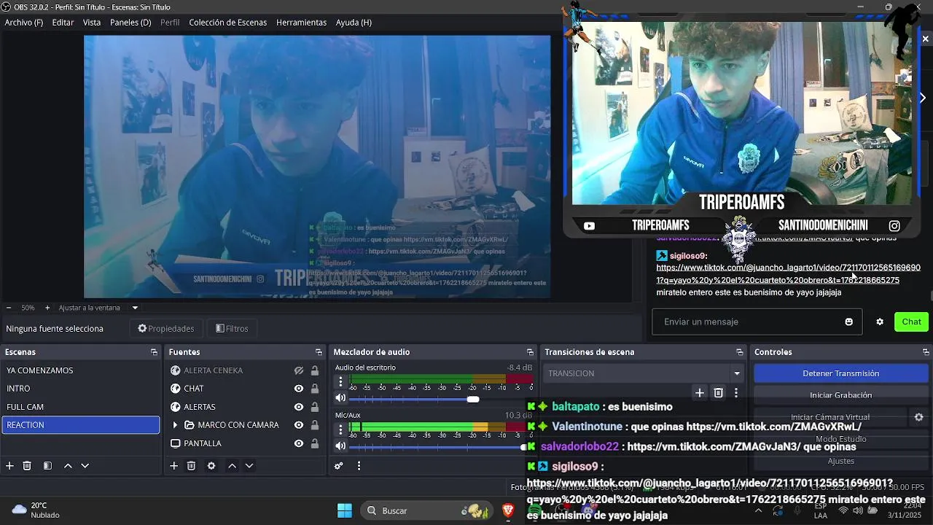Move scene up in Escenas toolbar
The image size is (933, 525).
[68, 466]
